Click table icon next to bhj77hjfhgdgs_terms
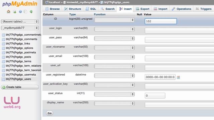214x120 pixels. (3, 61)
